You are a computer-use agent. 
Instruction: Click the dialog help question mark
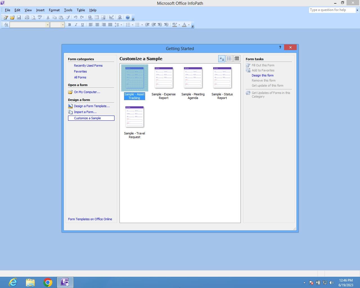click(x=280, y=47)
